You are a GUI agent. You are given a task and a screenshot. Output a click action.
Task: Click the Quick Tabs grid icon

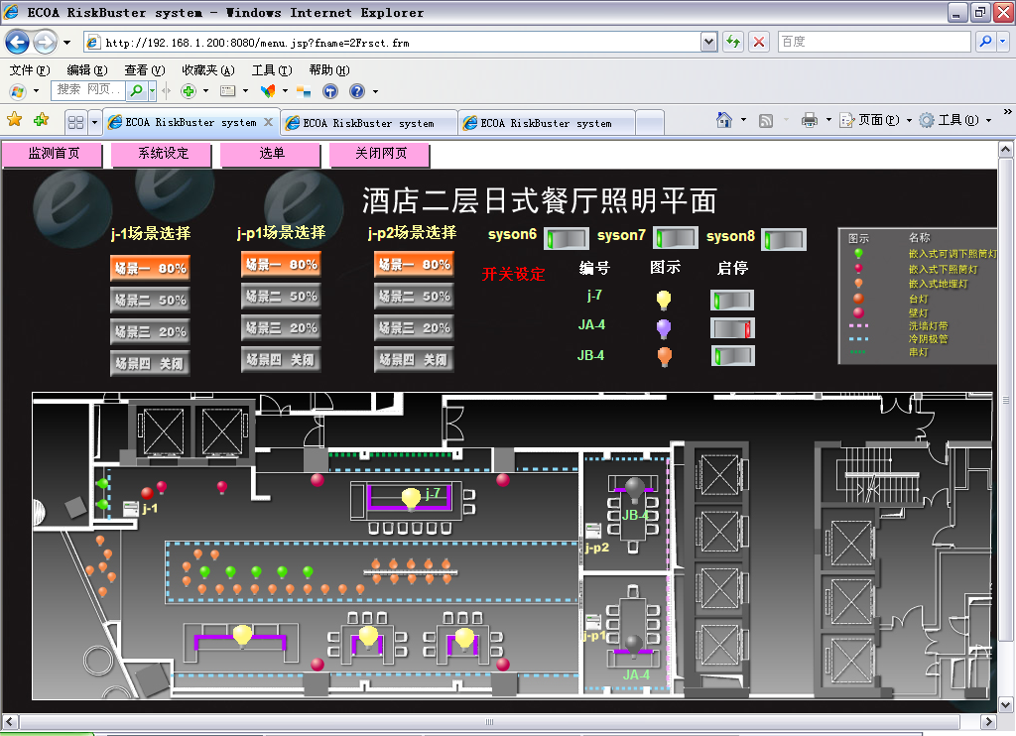coord(74,122)
